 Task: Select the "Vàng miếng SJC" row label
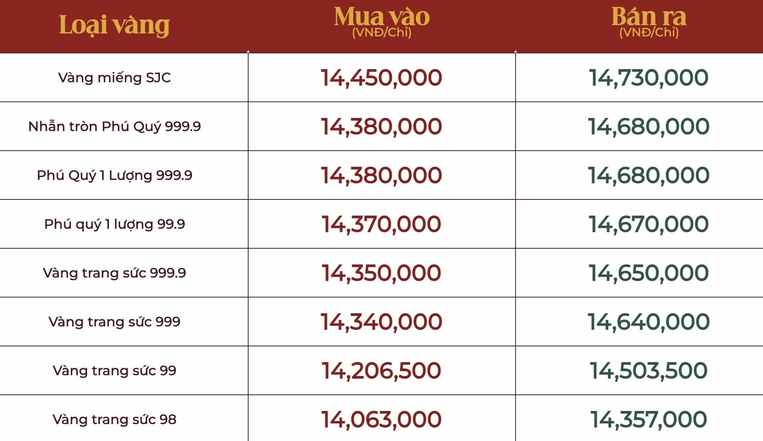coord(115,78)
